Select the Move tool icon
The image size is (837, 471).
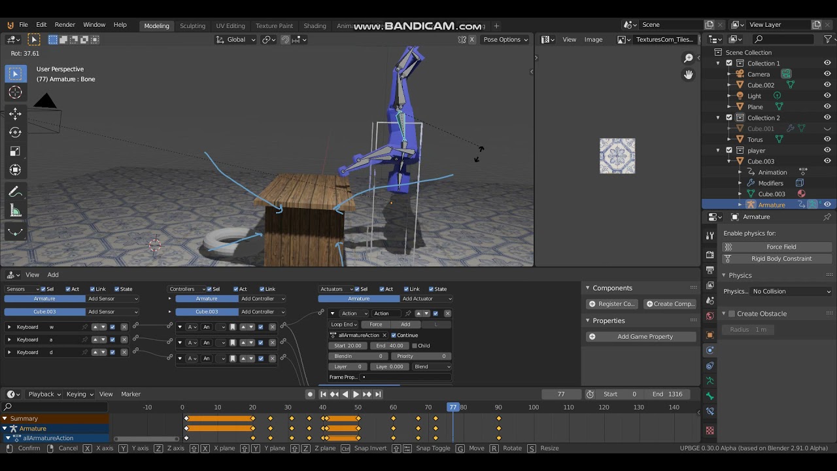tap(15, 114)
